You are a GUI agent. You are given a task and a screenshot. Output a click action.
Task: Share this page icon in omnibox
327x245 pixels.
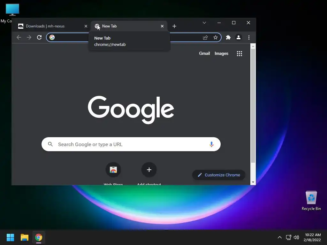(205, 37)
